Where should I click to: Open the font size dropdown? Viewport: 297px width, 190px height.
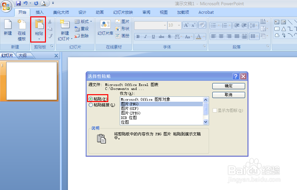tap(179, 25)
